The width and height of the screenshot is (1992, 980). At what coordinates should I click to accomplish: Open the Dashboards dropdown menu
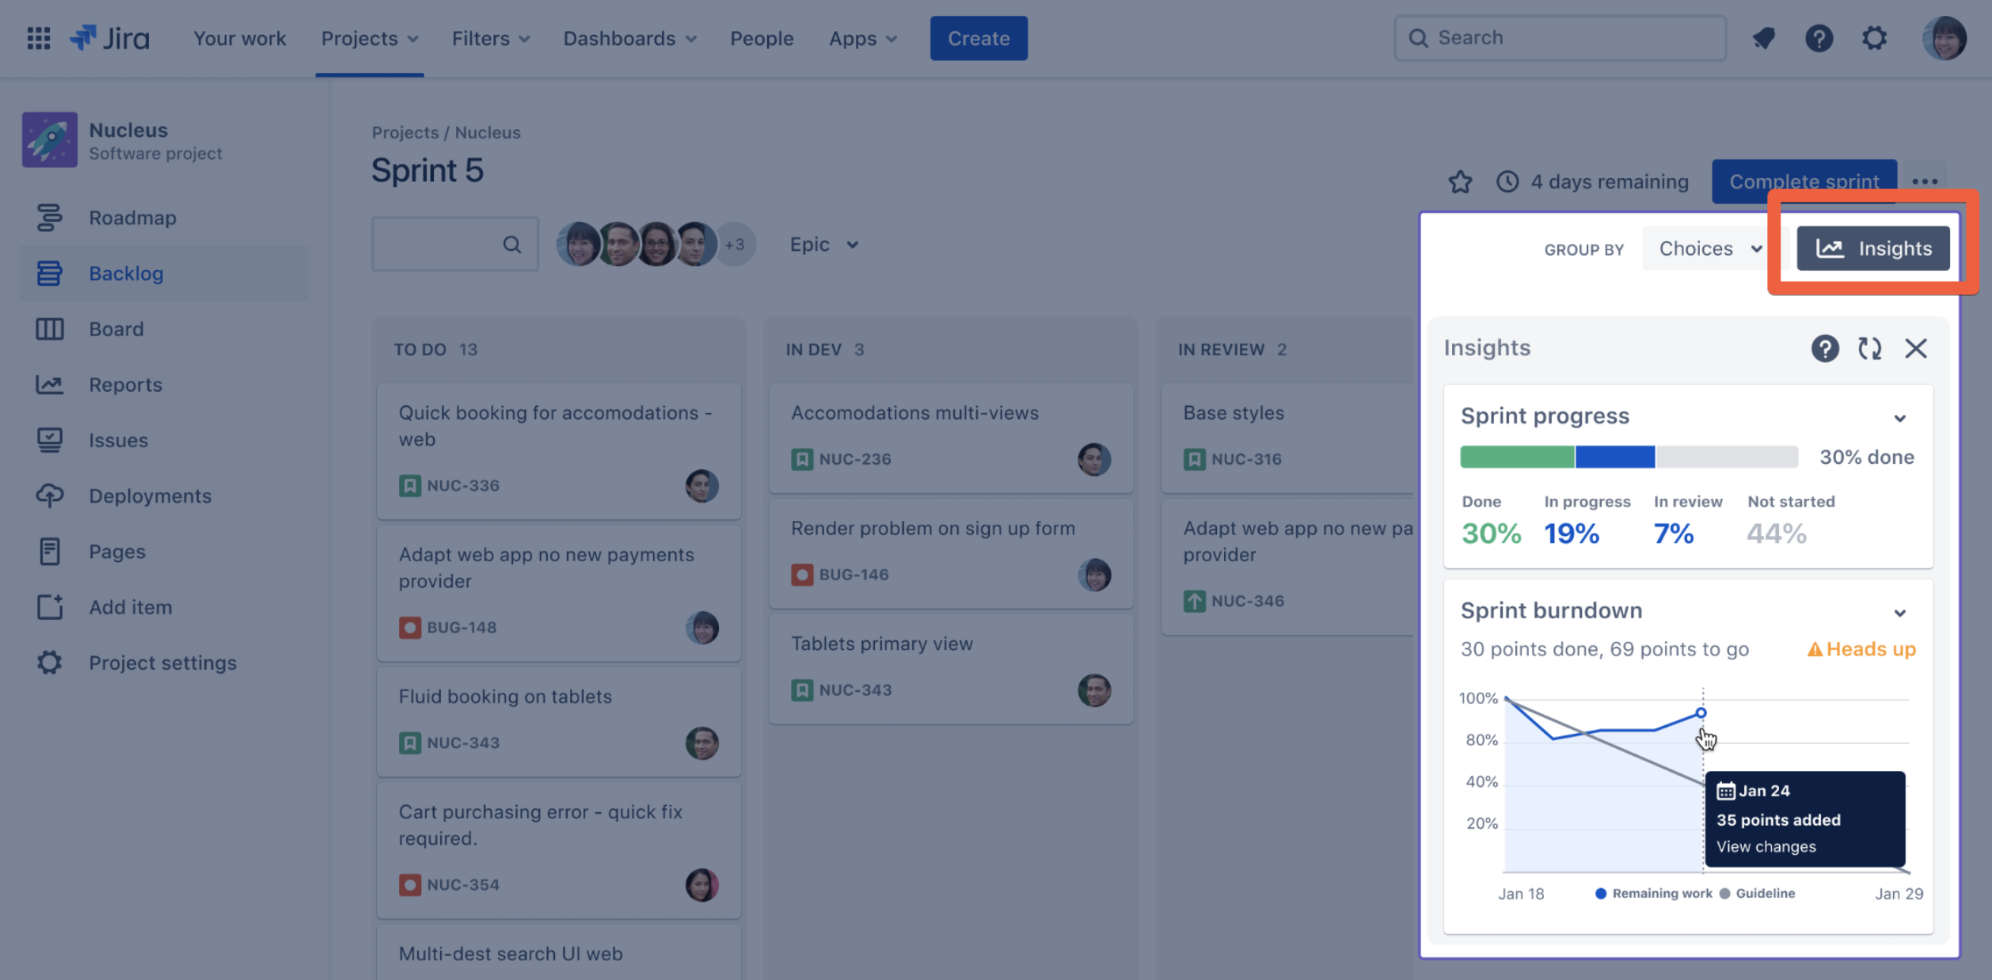pyautogui.click(x=630, y=38)
